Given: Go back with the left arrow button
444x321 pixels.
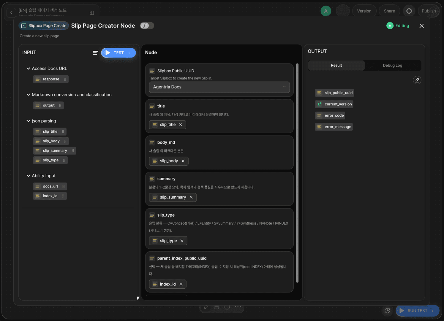Looking at the screenshot, I should (x=11, y=12).
